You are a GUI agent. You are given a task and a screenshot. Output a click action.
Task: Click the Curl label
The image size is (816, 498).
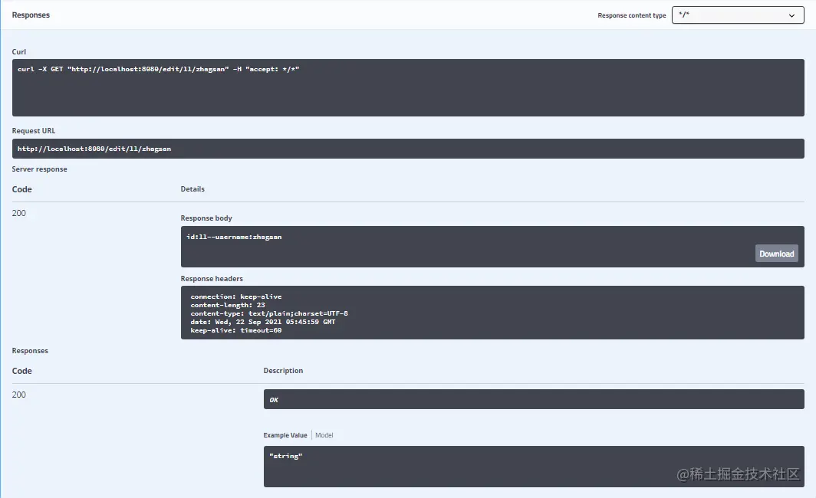coord(18,51)
